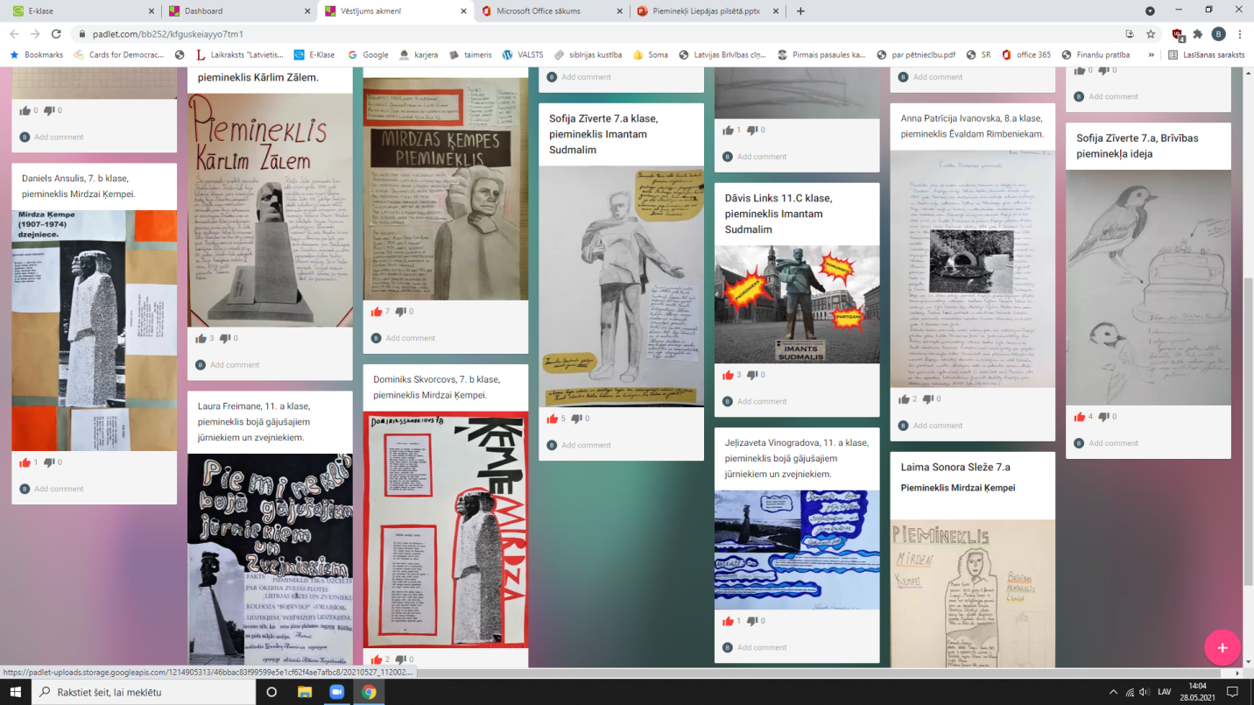Switch to the Pieminekļi Liepājas pilsētā.pptx tab
This screenshot has width=1254, height=705.
(x=708, y=11)
